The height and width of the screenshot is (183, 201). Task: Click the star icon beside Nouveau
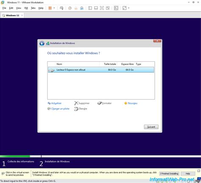[126, 103]
